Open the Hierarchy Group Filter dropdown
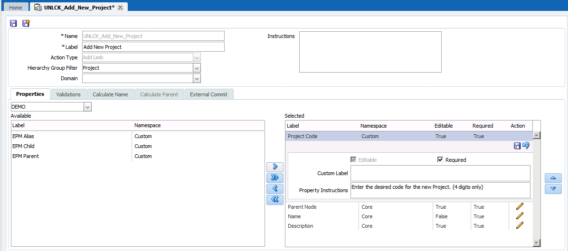The image size is (568, 251). 197,68
